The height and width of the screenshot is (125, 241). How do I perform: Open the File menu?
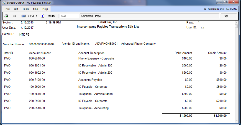(x=7, y=9)
